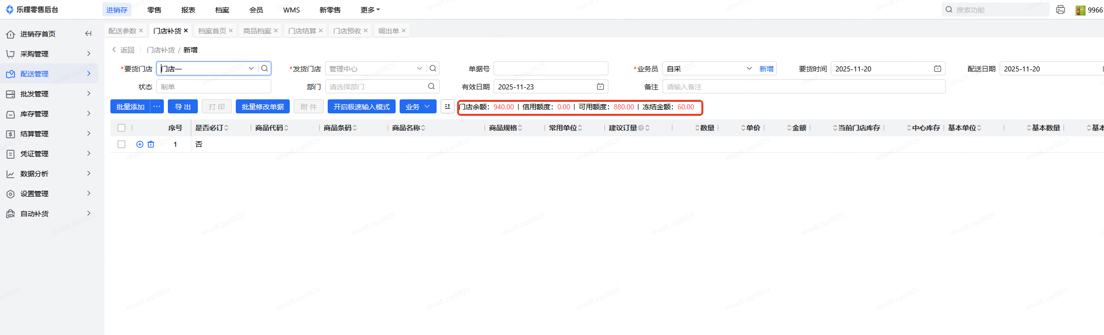Click the printer icon in the top bar
Image resolution: width=1104 pixels, height=335 pixels.
tap(1061, 9)
